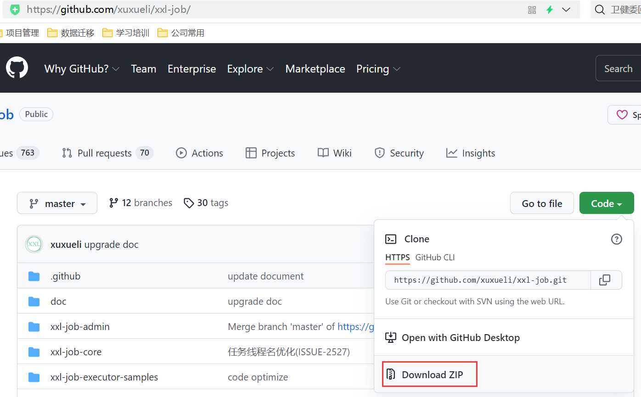Select the HTTPS clone tab

tap(398, 257)
